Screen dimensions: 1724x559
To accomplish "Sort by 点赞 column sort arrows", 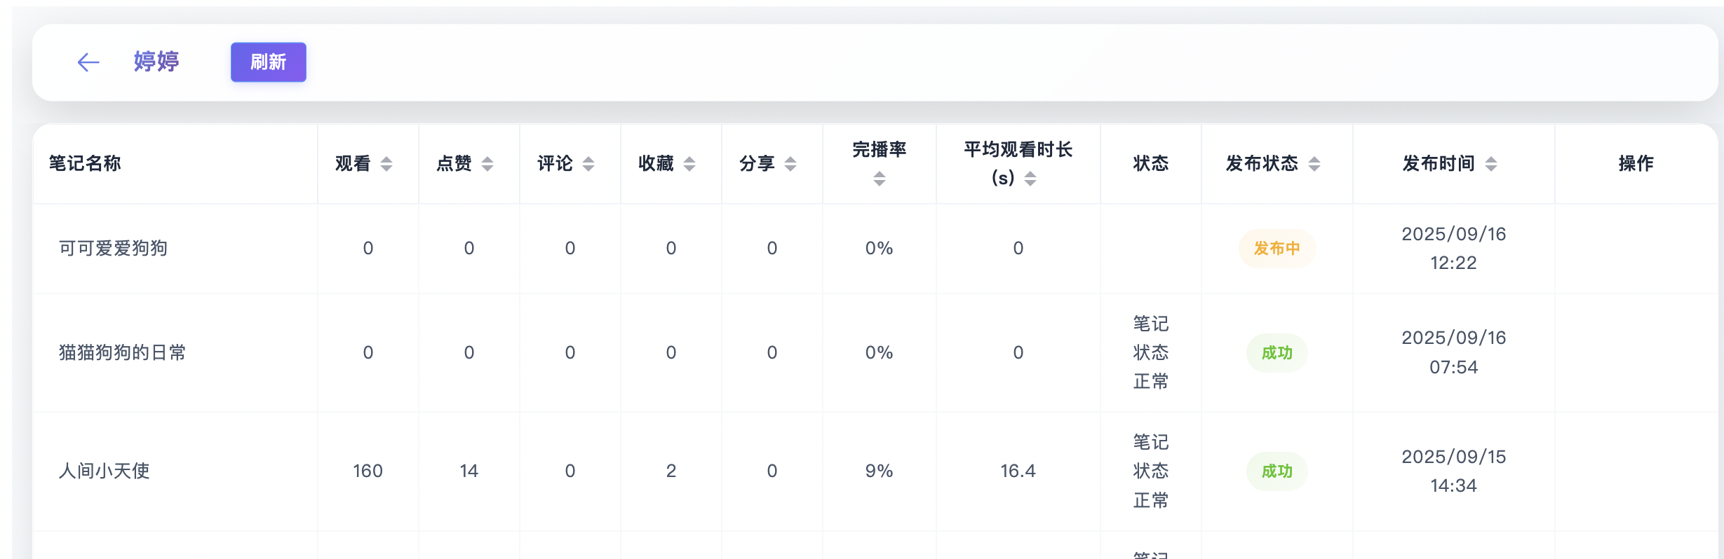I will (487, 164).
